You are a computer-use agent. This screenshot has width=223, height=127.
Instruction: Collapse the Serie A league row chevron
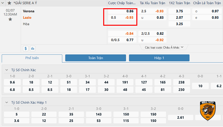[x=4, y=3]
